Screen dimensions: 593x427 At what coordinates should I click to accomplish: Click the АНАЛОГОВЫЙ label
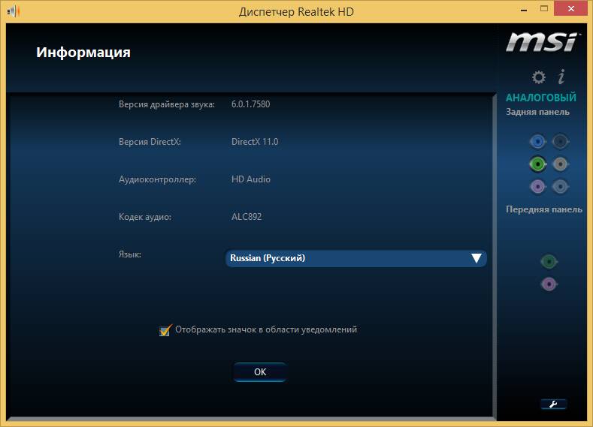point(541,98)
